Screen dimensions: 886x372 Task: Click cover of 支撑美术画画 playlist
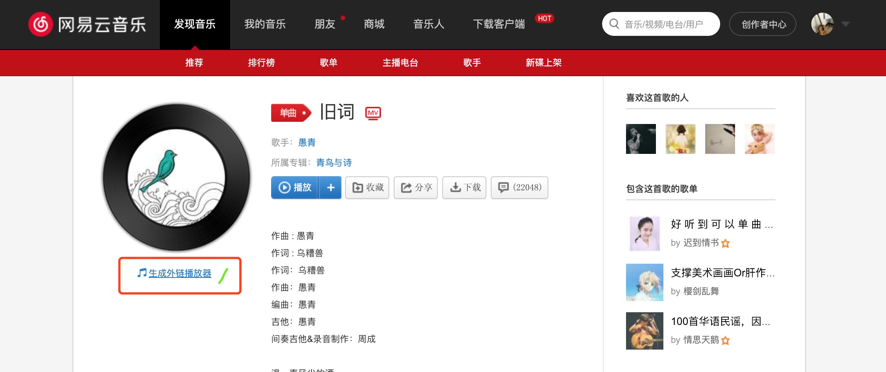645,282
